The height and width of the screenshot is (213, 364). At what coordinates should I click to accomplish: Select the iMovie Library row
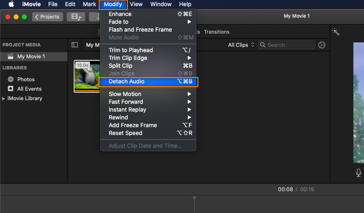(x=34, y=98)
